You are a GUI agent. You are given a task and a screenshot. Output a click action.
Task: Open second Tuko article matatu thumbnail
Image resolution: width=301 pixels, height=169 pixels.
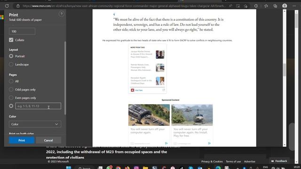tap(160, 68)
